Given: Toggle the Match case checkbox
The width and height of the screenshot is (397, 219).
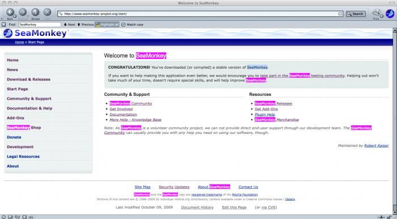Looking at the screenshot, I should click(x=123, y=24).
